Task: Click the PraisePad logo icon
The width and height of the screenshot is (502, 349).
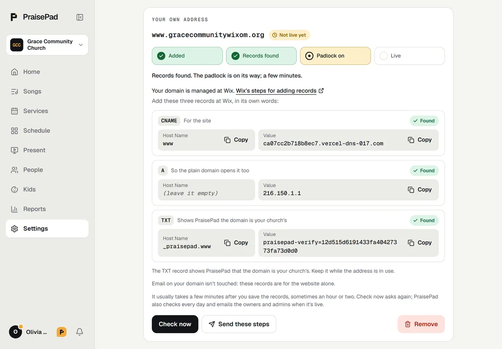Action: tap(14, 17)
